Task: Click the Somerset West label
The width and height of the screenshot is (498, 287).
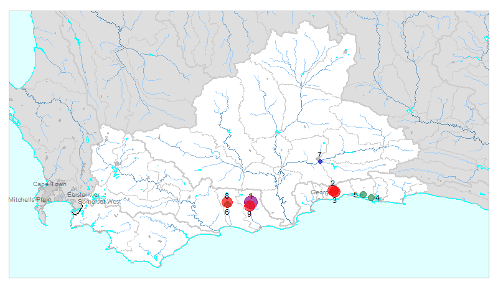Action: tap(100, 201)
